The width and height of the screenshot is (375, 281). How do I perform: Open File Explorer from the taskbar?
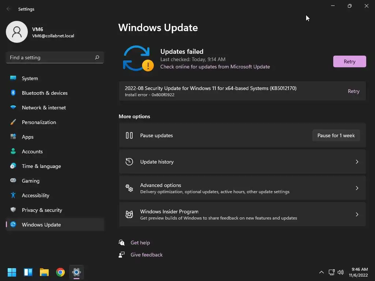44,272
